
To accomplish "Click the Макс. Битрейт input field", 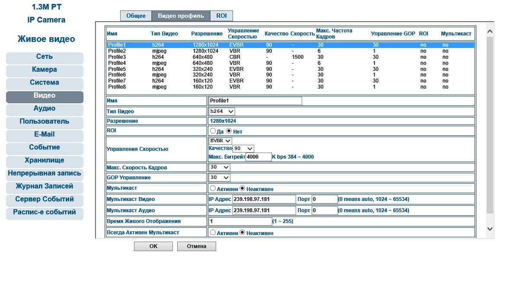I will (x=258, y=157).
